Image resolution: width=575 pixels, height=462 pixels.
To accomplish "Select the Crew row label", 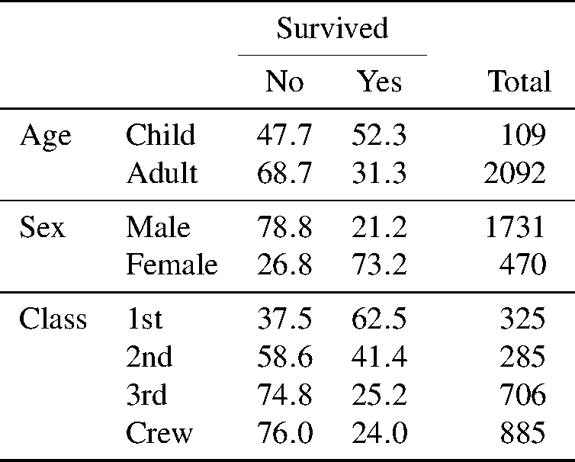I will pos(159,433).
